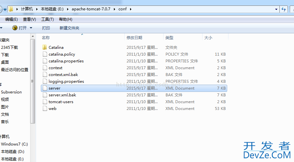The image size is (294, 162).
Task: Select the catalina.policy file icon
Action: pyautogui.click(x=45, y=54)
